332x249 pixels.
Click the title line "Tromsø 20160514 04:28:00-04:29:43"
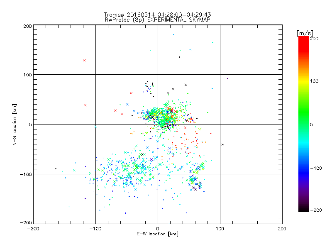pyautogui.click(x=157, y=15)
